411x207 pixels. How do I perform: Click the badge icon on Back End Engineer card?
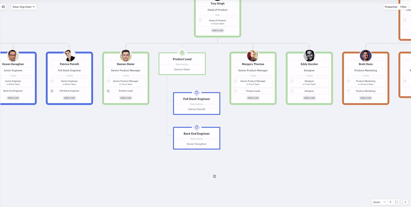click(x=197, y=127)
